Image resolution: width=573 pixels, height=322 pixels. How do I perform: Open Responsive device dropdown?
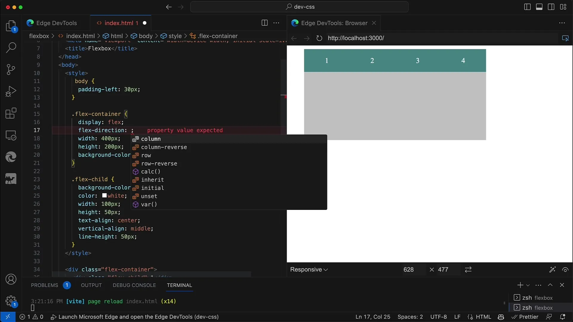tap(309, 270)
